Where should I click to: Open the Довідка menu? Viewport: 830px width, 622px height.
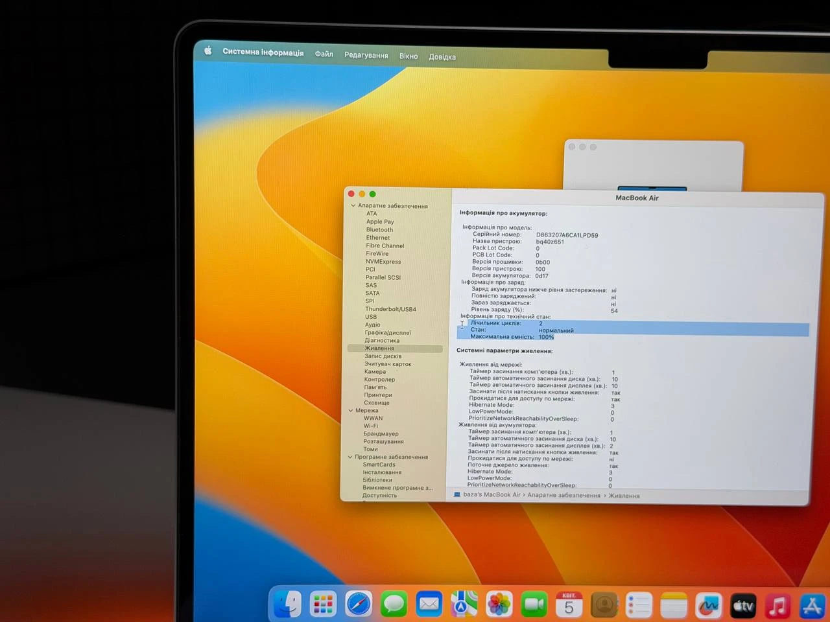(442, 57)
